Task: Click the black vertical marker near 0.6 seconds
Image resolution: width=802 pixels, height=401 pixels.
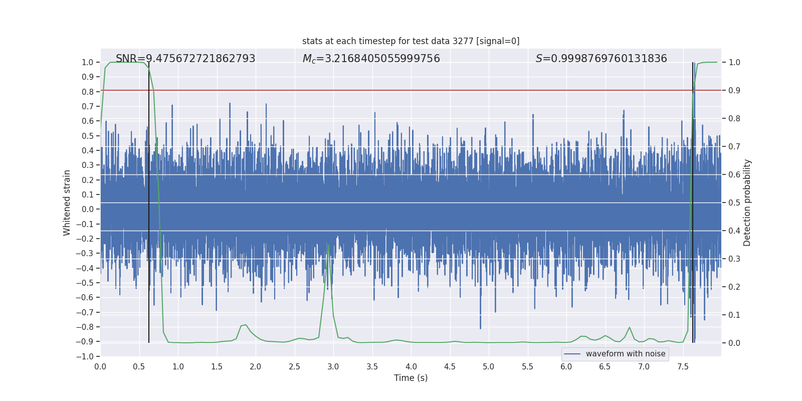Action: click(x=149, y=200)
